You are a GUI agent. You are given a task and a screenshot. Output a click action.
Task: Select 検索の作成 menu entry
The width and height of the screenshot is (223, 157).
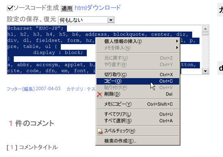pyautogui.click(x=138, y=141)
